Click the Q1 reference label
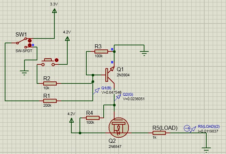226x154 pixels. click(120, 70)
